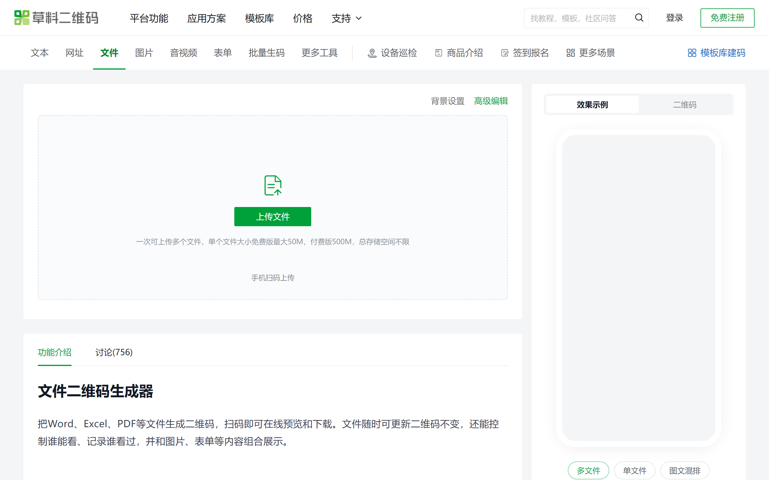
Task: Switch to 功能介绍 tab
Action: (x=55, y=352)
